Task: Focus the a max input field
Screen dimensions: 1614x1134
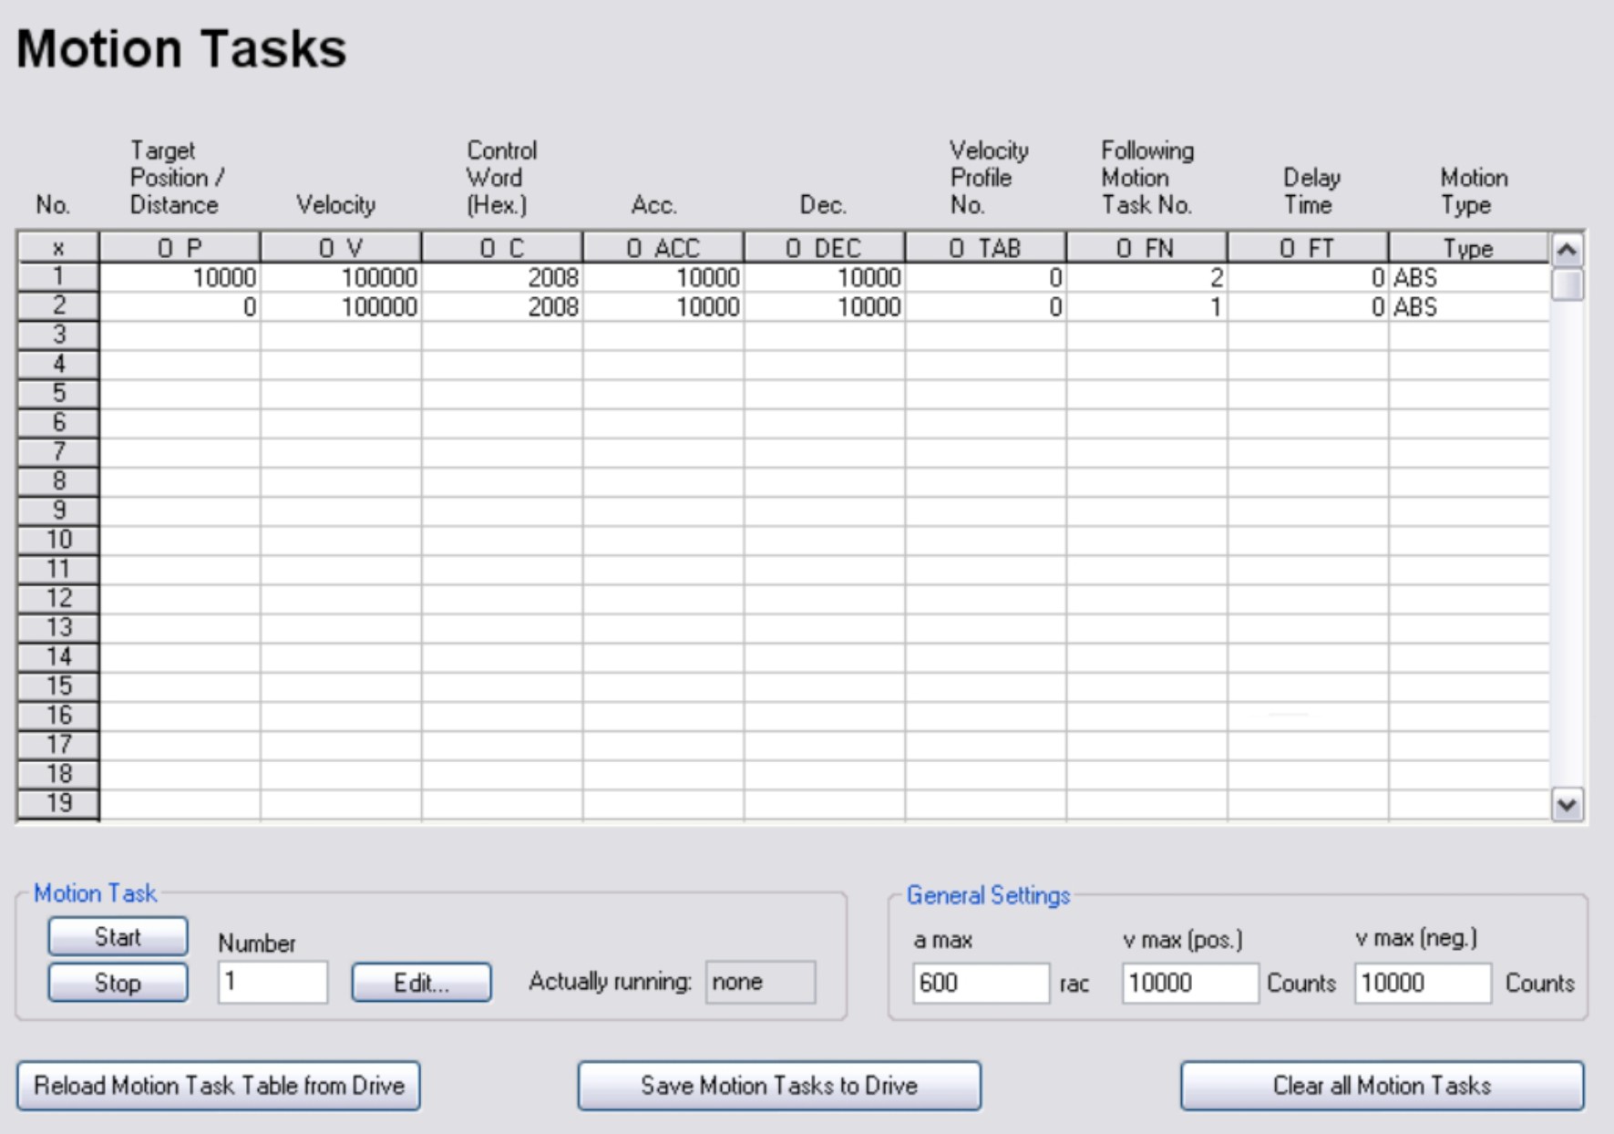Action: pos(980,983)
